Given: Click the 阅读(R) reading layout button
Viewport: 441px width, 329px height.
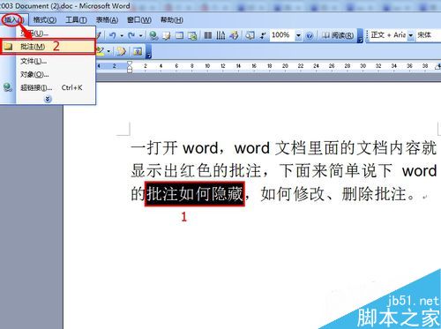Looking at the screenshot, I should [x=338, y=35].
